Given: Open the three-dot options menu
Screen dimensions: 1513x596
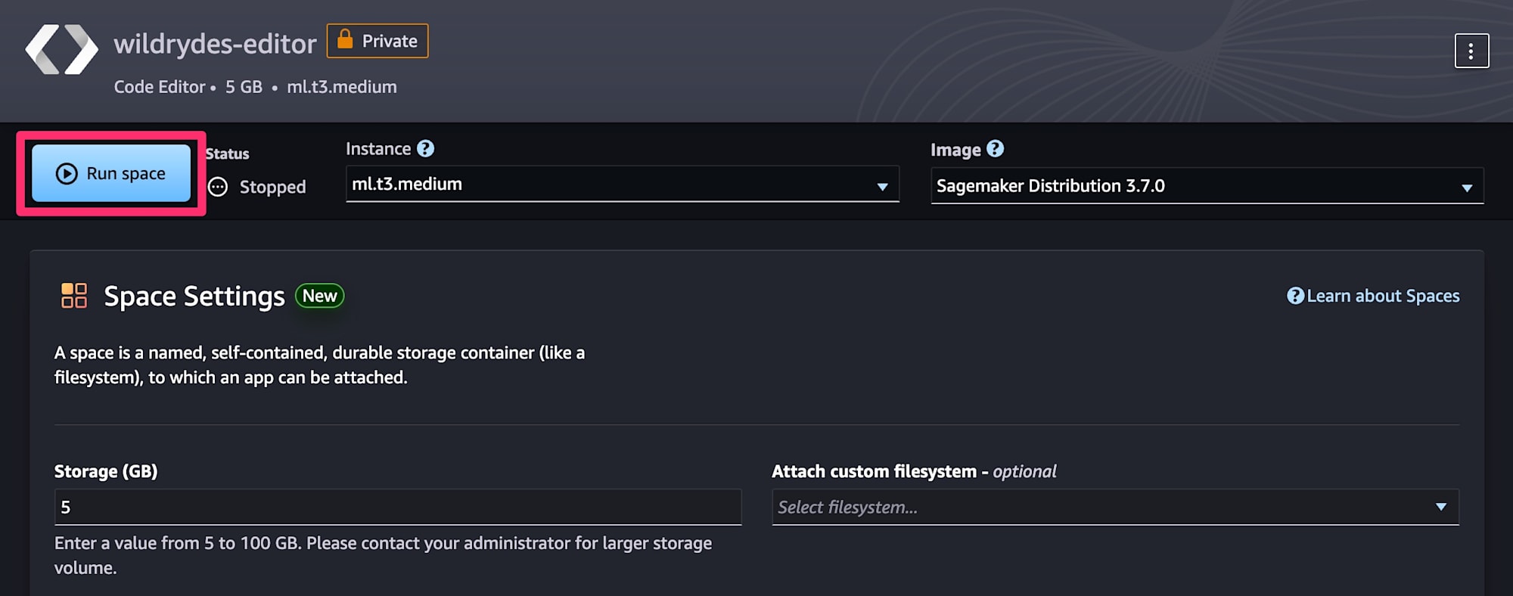Looking at the screenshot, I should click(1471, 51).
